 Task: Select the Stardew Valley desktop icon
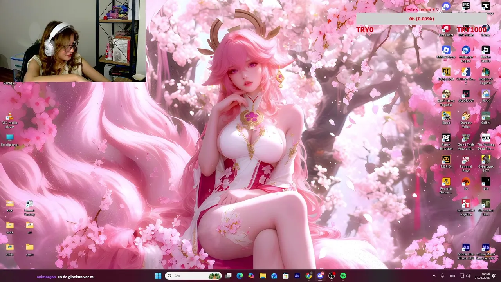466,120
